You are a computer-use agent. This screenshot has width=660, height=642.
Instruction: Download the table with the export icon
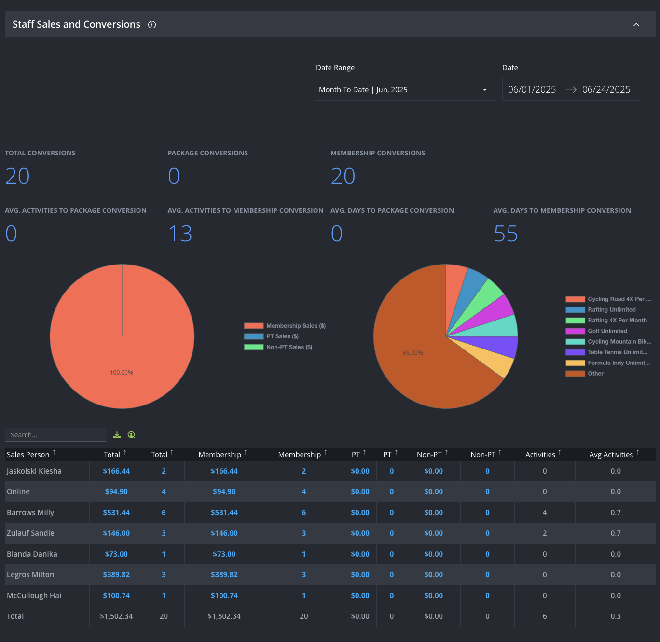pyautogui.click(x=117, y=435)
